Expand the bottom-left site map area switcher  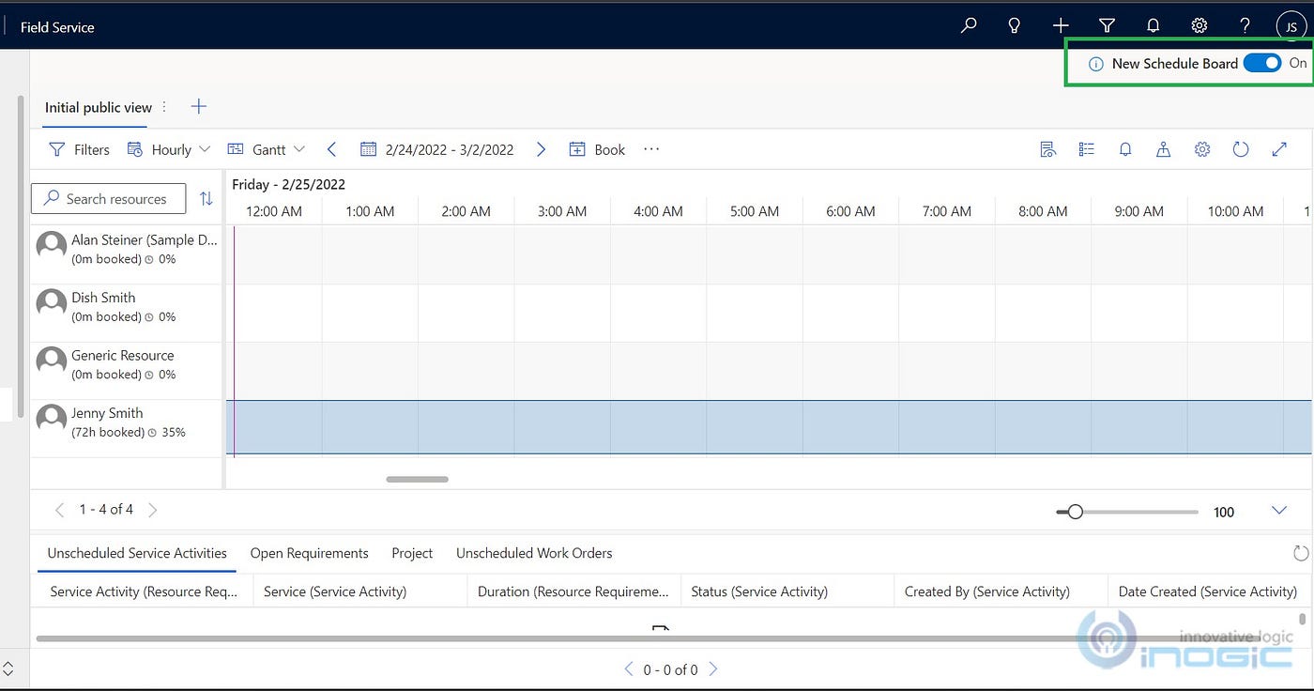click(x=8, y=669)
